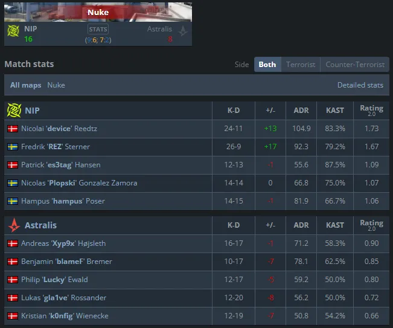The height and width of the screenshot is (328, 393).
Task: Select the Both side filter
Action: tap(267, 65)
